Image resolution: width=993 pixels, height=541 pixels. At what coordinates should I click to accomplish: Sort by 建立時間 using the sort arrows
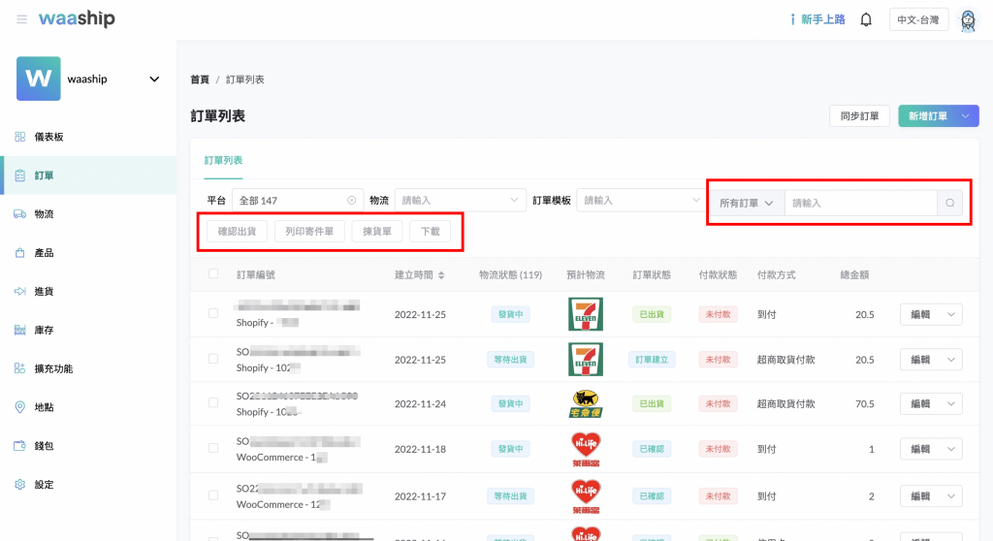point(441,275)
